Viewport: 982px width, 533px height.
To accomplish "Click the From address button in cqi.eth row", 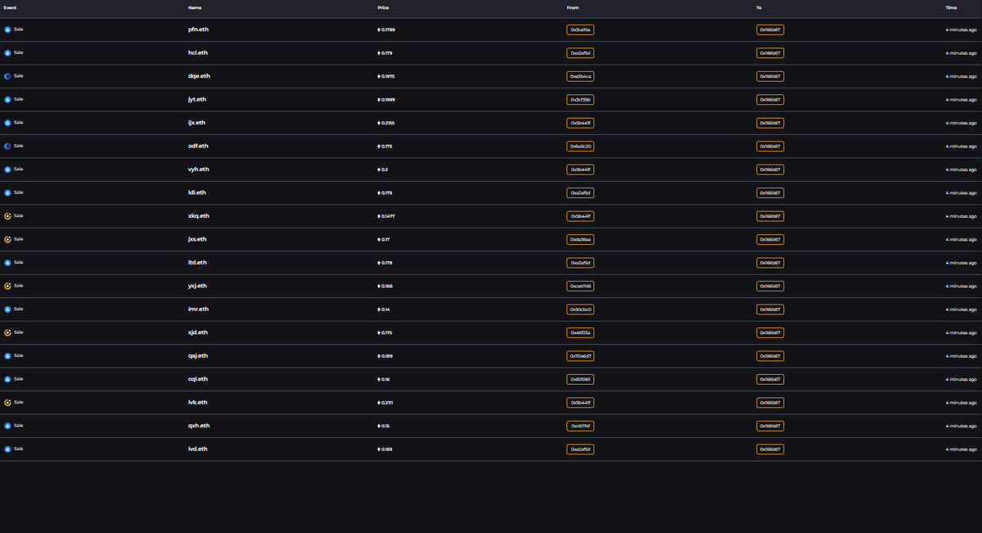I will tap(580, 379).
